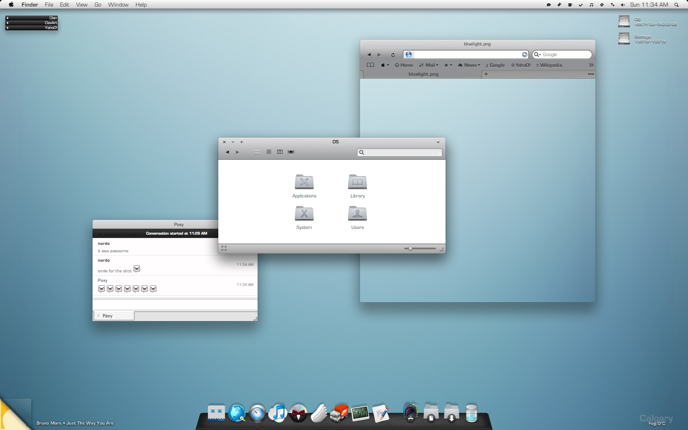This screenshot has width=688, height=430.
Task: Open Spotlight search magnifier
Action: 677,5
